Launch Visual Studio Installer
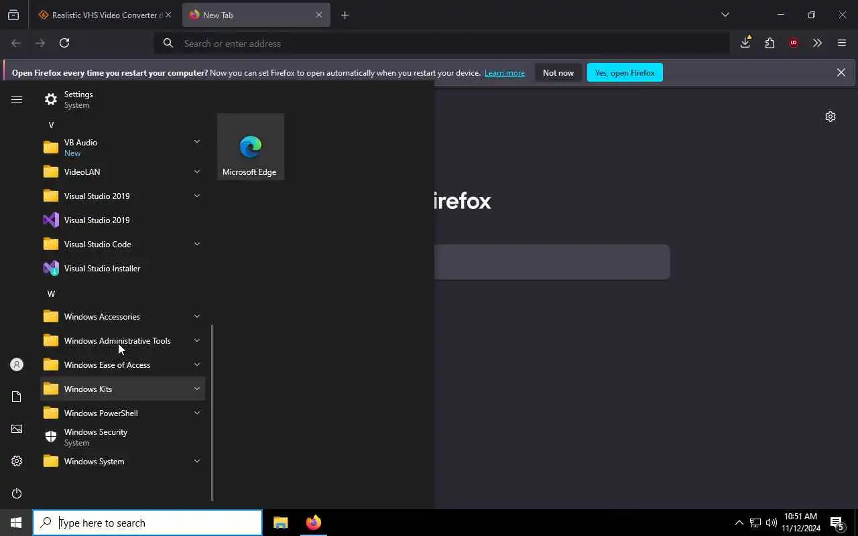Screen dimensions: 858x536 point(123,268)
